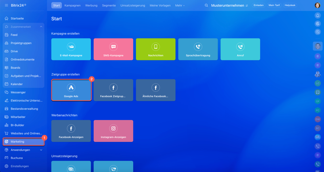
Task: Select the Sprachübertragung tile
Action: 198,49
